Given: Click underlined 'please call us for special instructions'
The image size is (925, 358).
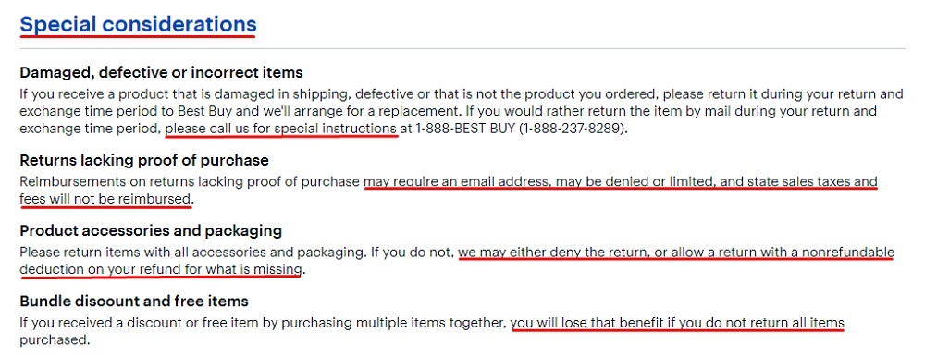Looking at the screenshot, I should (281, 128).
